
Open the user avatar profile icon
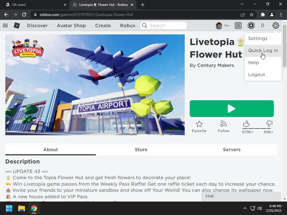tap(219, 25)
